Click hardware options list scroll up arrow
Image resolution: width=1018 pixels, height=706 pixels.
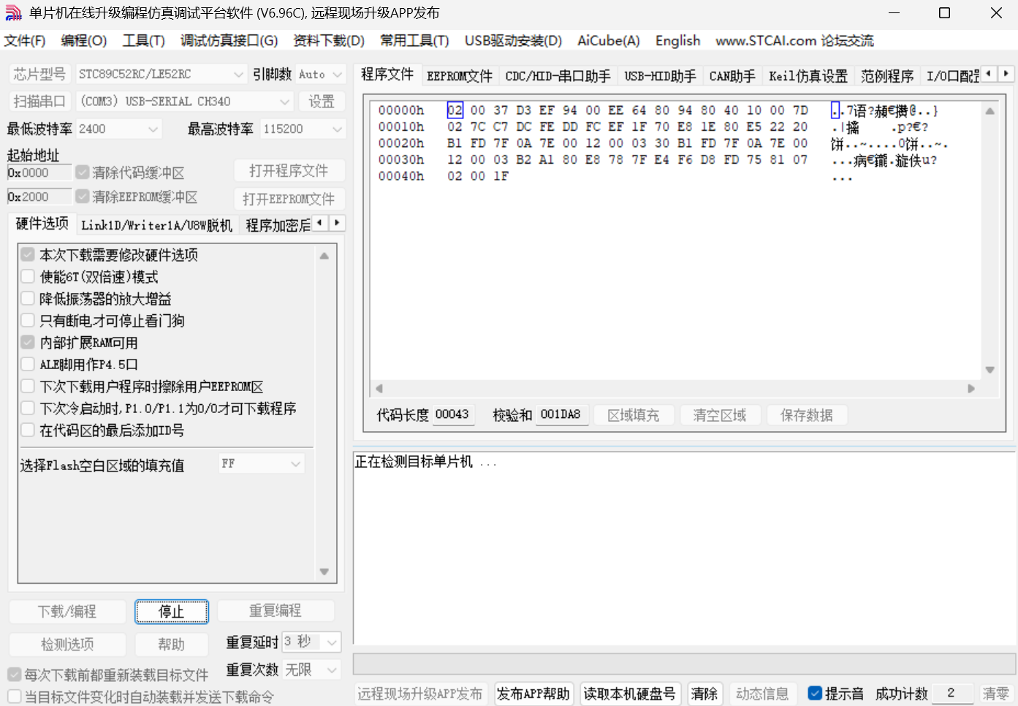[x=324, y=256]
